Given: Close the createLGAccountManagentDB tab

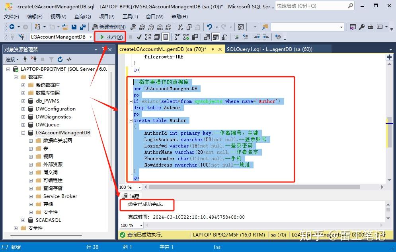Looking at the screenshot, I should click(x=220, y=49).
